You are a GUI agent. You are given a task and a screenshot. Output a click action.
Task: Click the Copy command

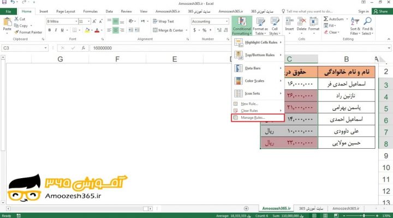pos(21,26)
